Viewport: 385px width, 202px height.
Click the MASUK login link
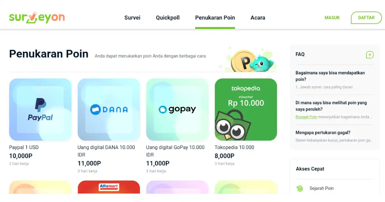[332, 18]
